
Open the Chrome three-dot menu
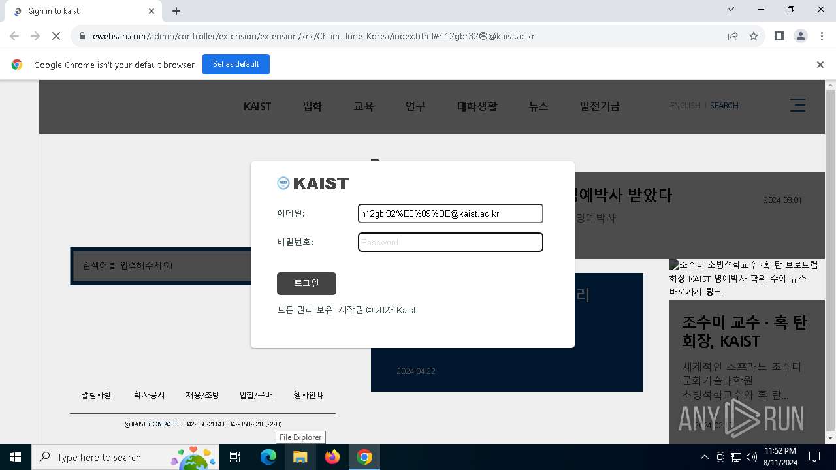[822, 37]
